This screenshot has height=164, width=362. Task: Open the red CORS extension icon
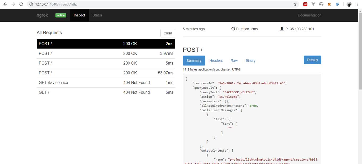[305, 4]
